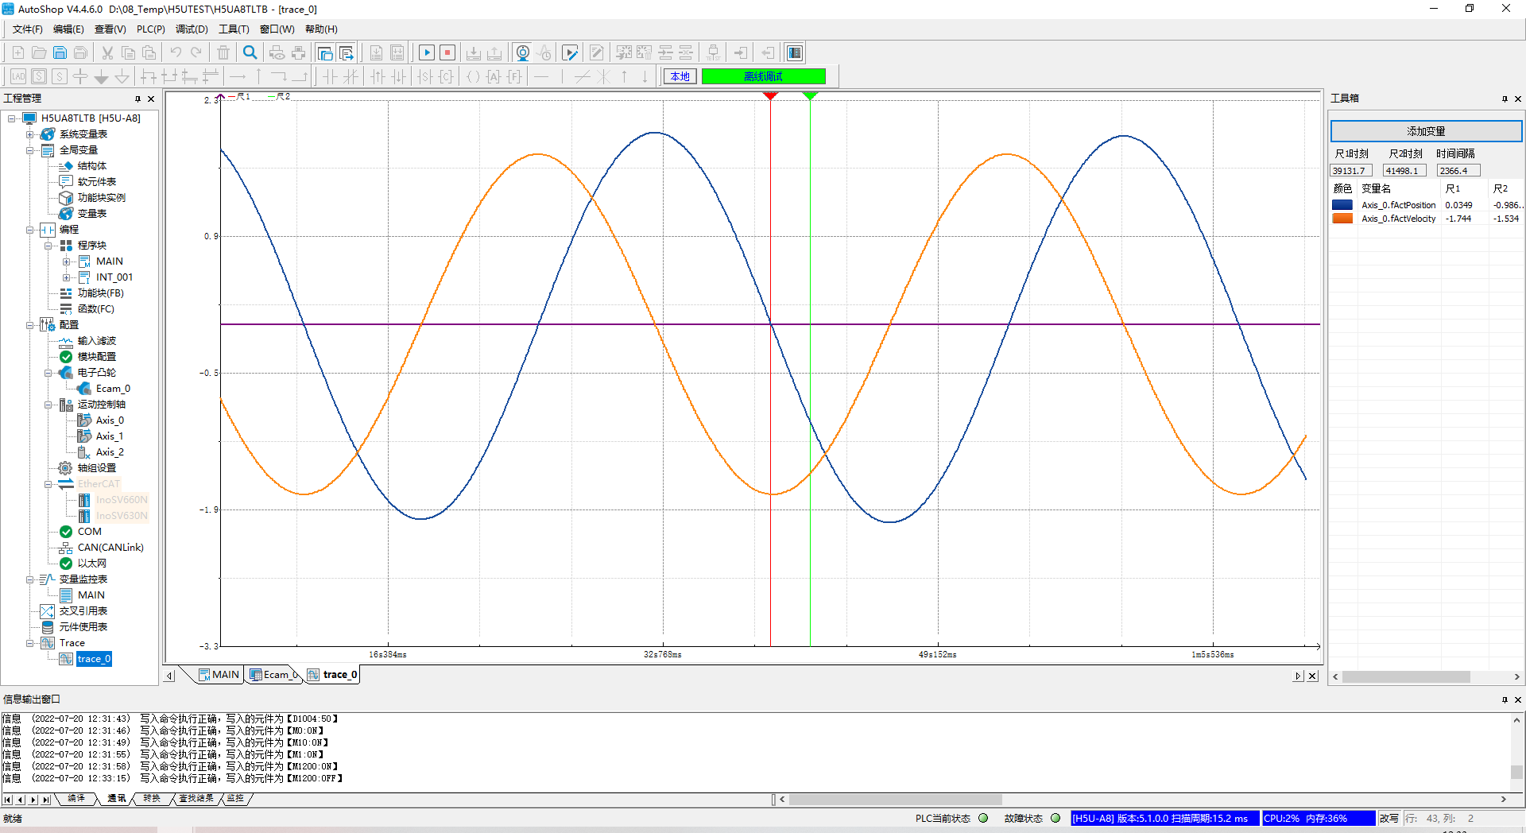Stop PLC with the red Stop icon
Screen dimensions: 1526x833
pos(447,52)
